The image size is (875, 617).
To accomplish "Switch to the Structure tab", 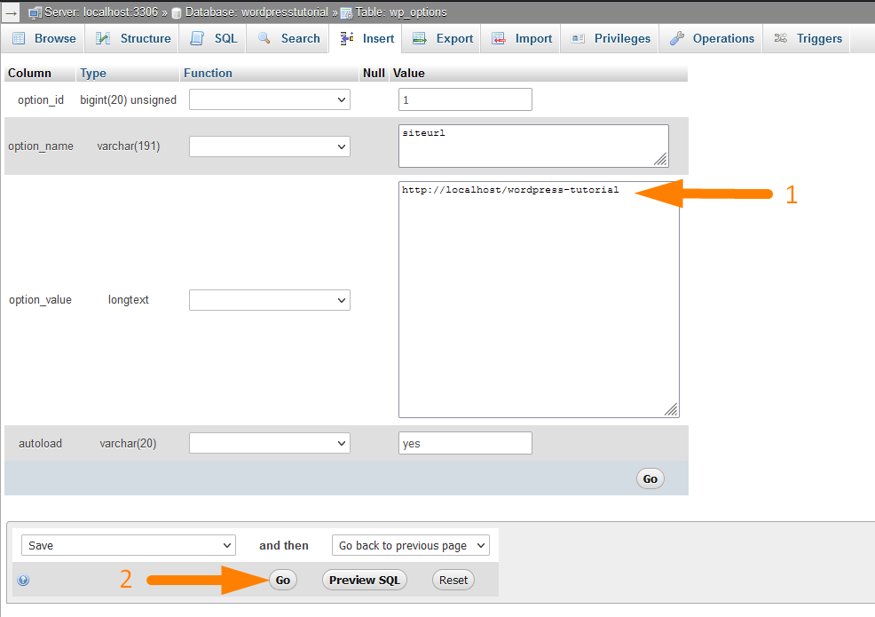I will [133, 38].
